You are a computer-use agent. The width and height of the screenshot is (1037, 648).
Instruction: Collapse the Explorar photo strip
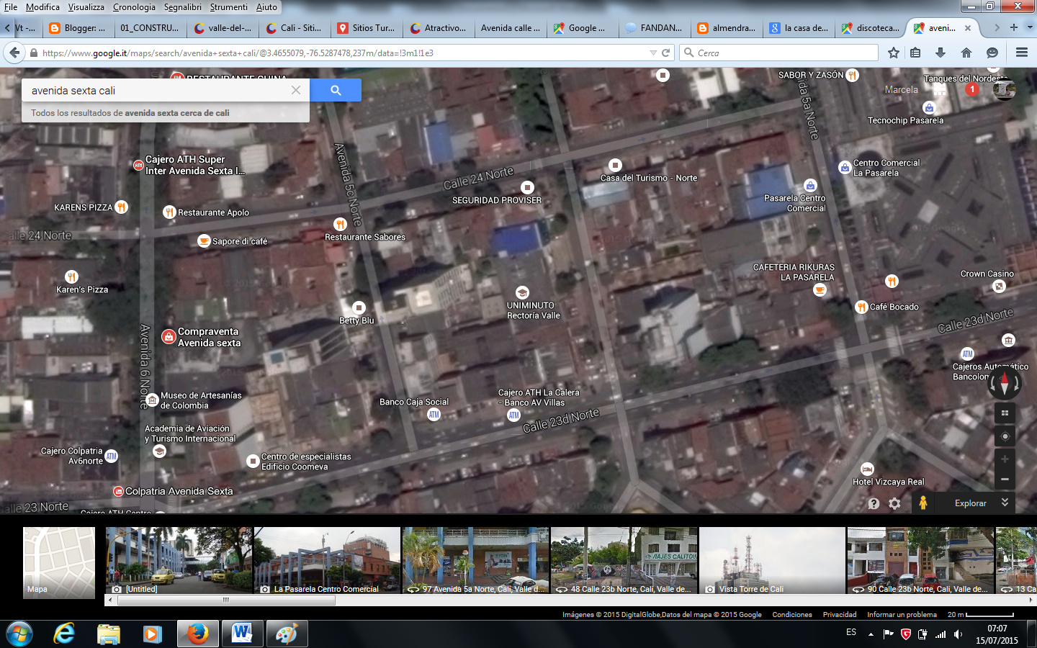click(x=1005, y=503)
